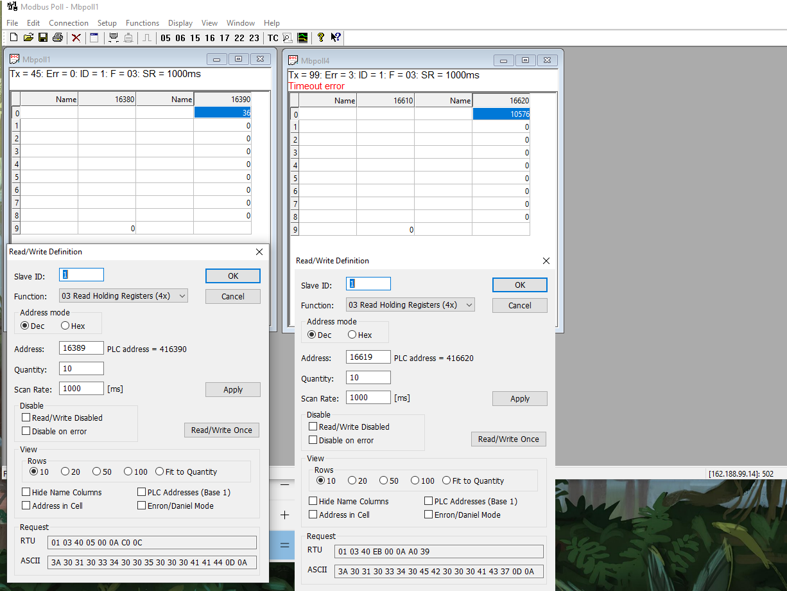Click Read/Write Once in address-16389 dialog

pyautogui.click(x=221, y=430)
